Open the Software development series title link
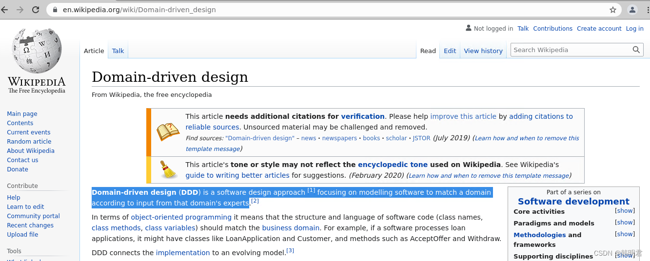This screenshot has height=261, width=650. [573, 202]
